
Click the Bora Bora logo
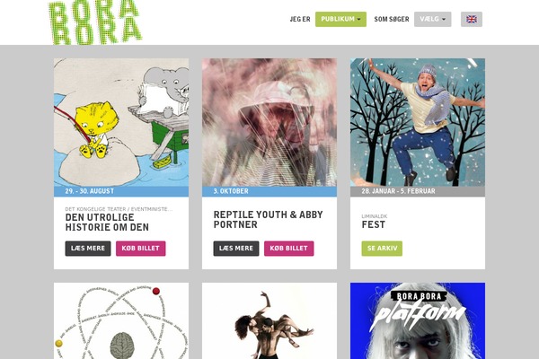click(95, 22)
